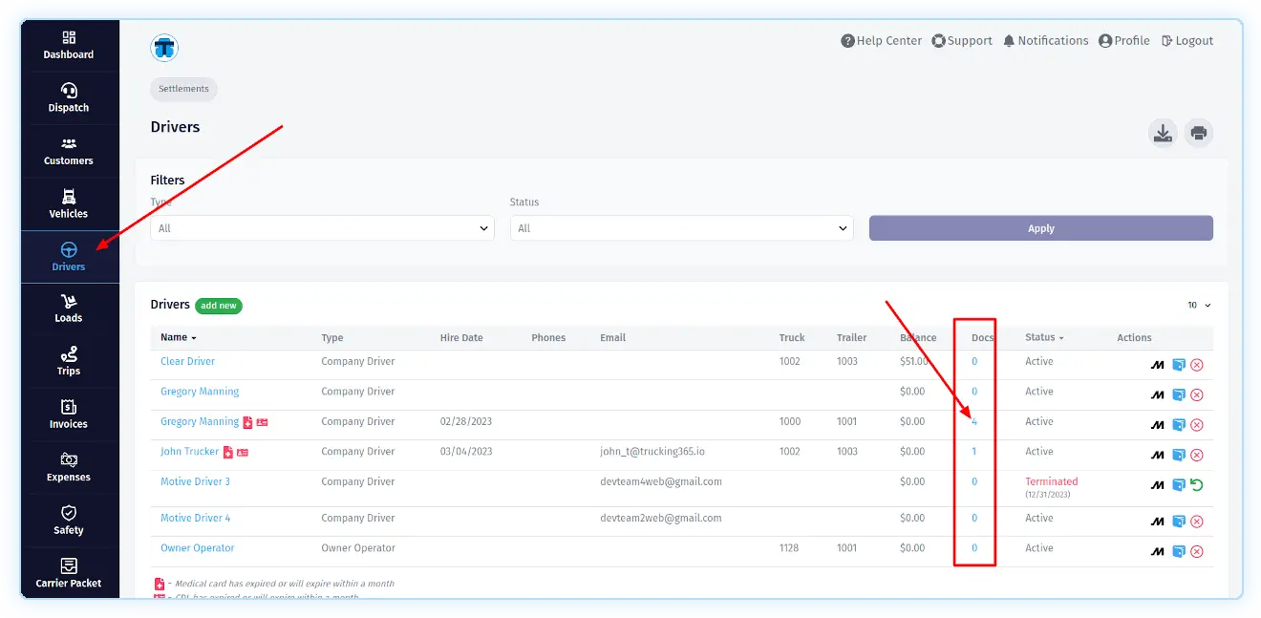Viewport: 1261px width, 618px height.
Task: Click the blue settlement icon for Owner Operator
Action: click(1178, 551)
